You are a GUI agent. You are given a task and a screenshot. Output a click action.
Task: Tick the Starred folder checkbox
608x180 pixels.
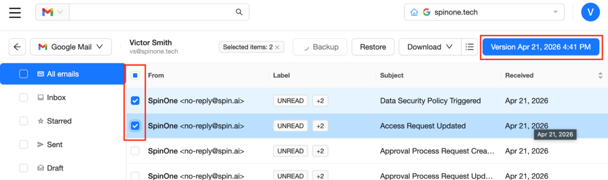coord(23,121)
